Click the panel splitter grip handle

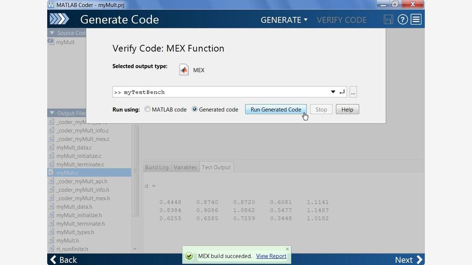click(135, 170)
